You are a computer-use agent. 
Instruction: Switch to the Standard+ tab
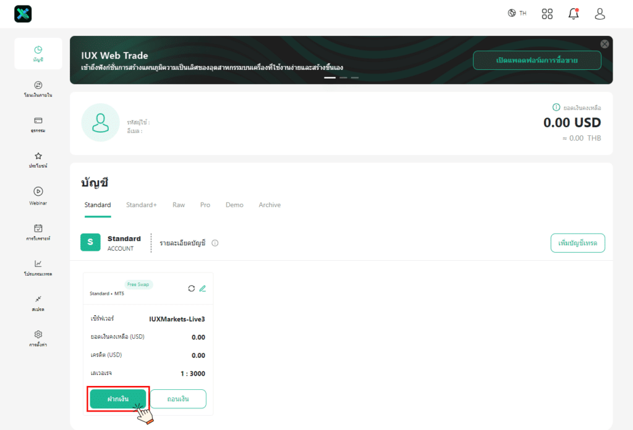(x=142, y=205)
